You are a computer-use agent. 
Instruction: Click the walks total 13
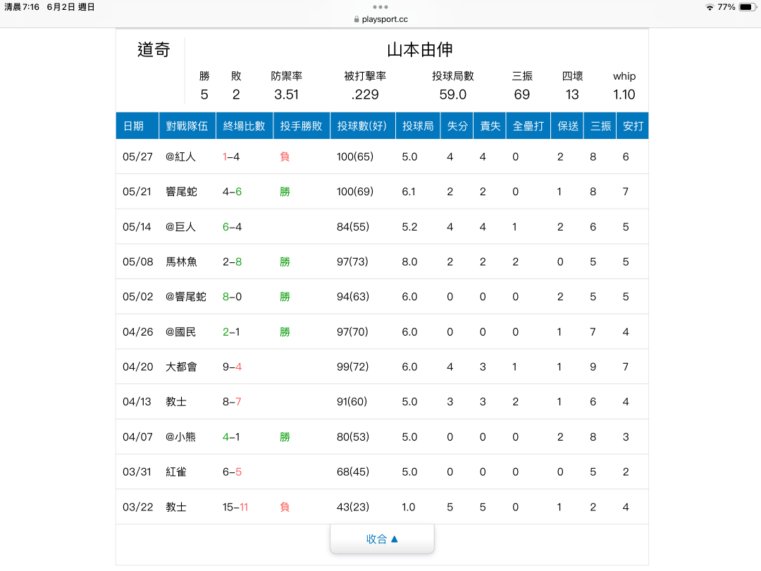572,94
